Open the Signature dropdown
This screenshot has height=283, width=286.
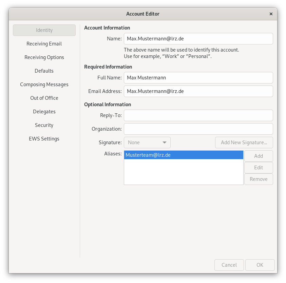[147, 142]
